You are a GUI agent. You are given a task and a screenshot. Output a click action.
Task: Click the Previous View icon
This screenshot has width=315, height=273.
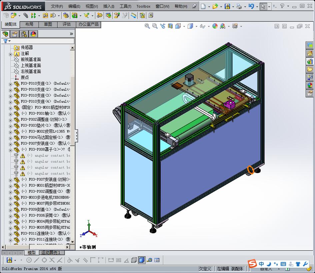coord(163,26)
